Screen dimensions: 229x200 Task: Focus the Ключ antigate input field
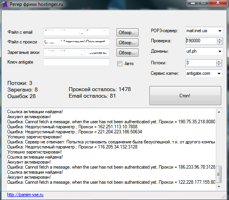pos(76,62)
